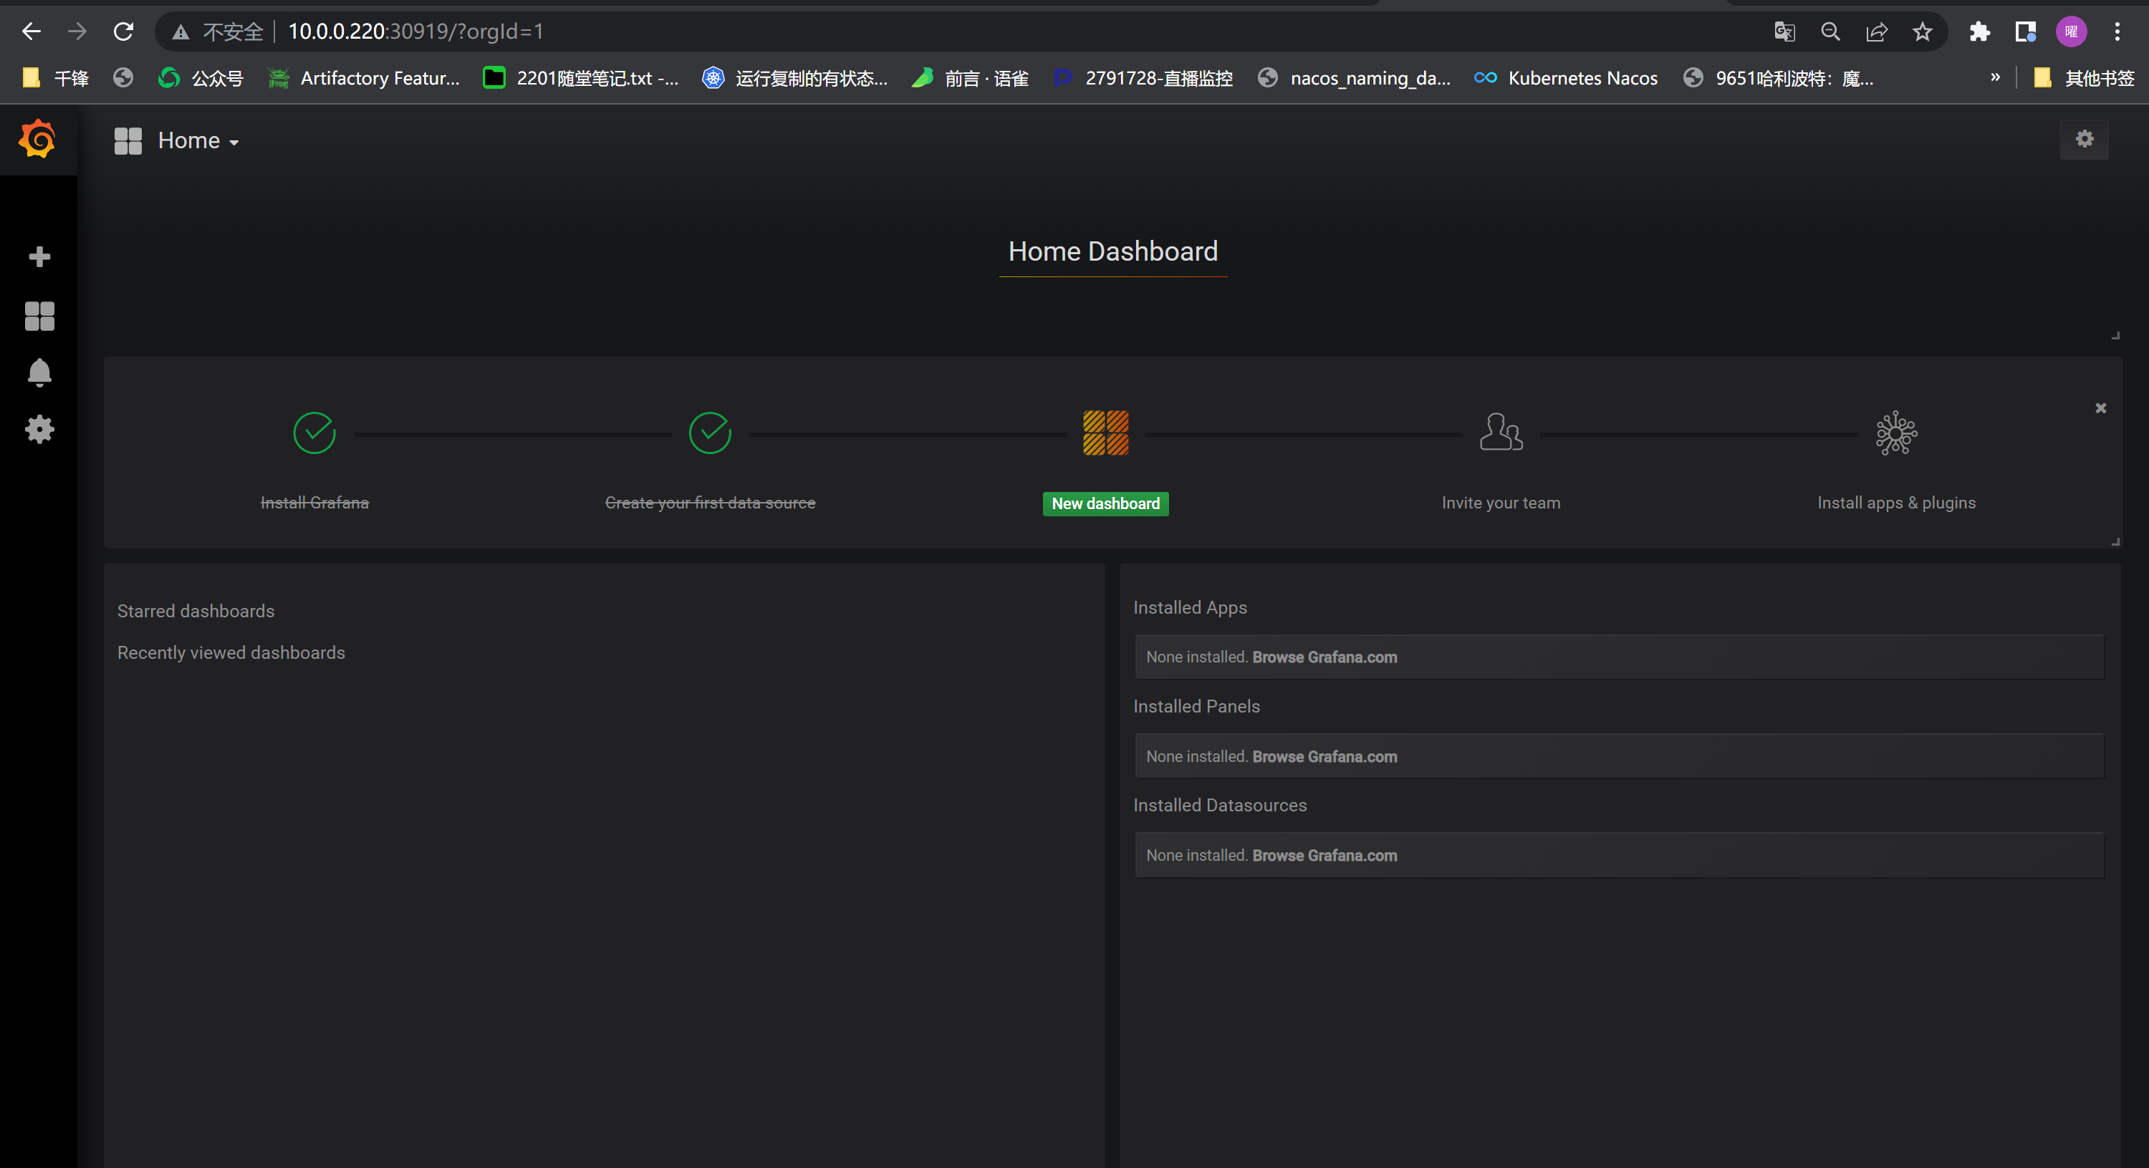The height and width of the screenshot is (1168, 2149).
Task: Open the struck-through Install Grafana link
Action: [314, 503]
